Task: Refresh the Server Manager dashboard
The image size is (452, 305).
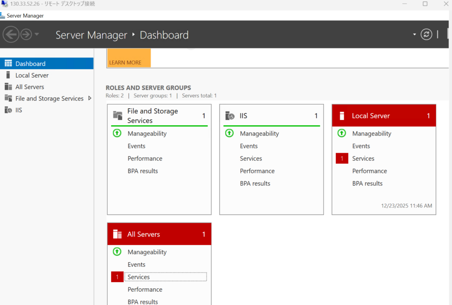Action: tap(426, 34)
